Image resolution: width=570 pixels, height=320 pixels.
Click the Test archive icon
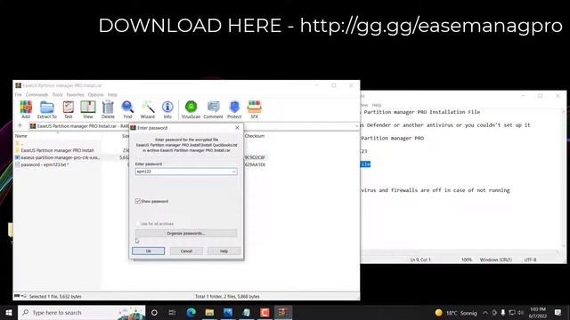pos(68,109)
